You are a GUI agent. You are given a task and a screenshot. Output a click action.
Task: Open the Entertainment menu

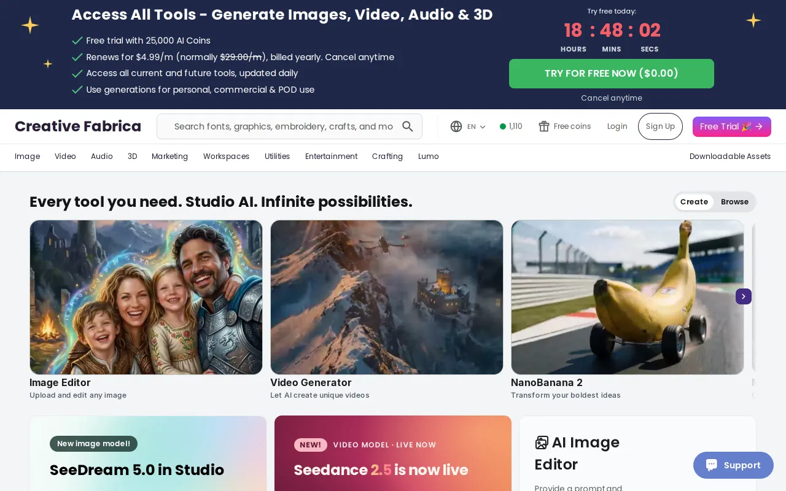tap(331, 157)
